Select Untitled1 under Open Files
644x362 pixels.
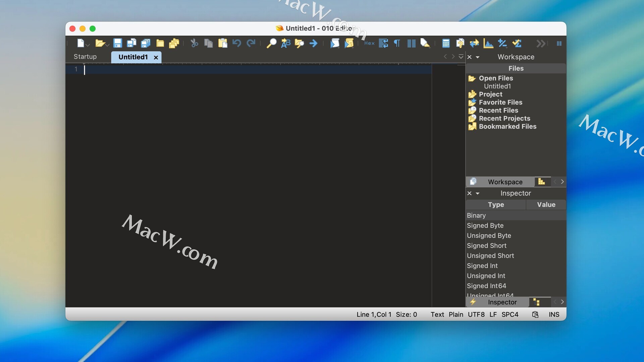pos(497,86)
